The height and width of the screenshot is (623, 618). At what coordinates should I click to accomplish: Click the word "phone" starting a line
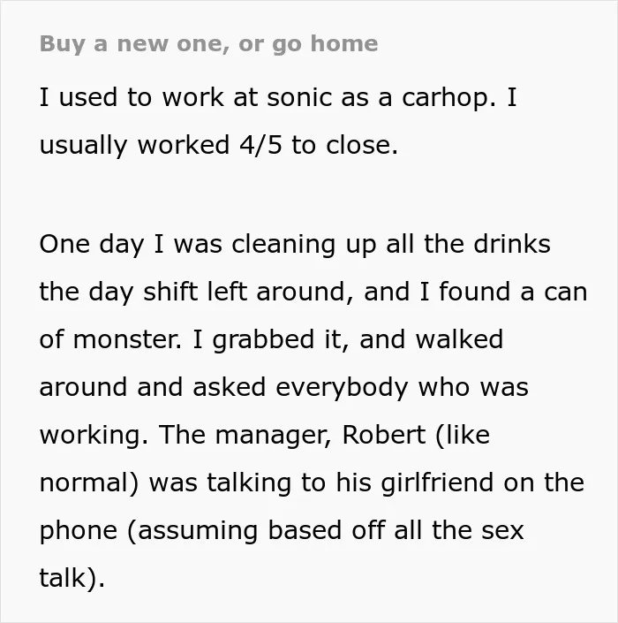click(x=79, y=531)
